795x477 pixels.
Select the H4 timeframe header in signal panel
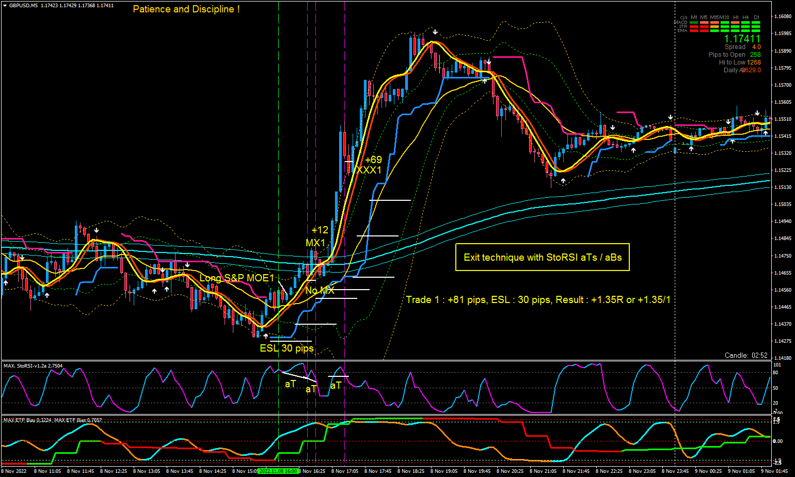[745, 18]
